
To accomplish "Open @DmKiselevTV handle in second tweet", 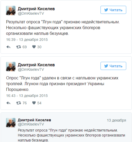I will [31, 69].
